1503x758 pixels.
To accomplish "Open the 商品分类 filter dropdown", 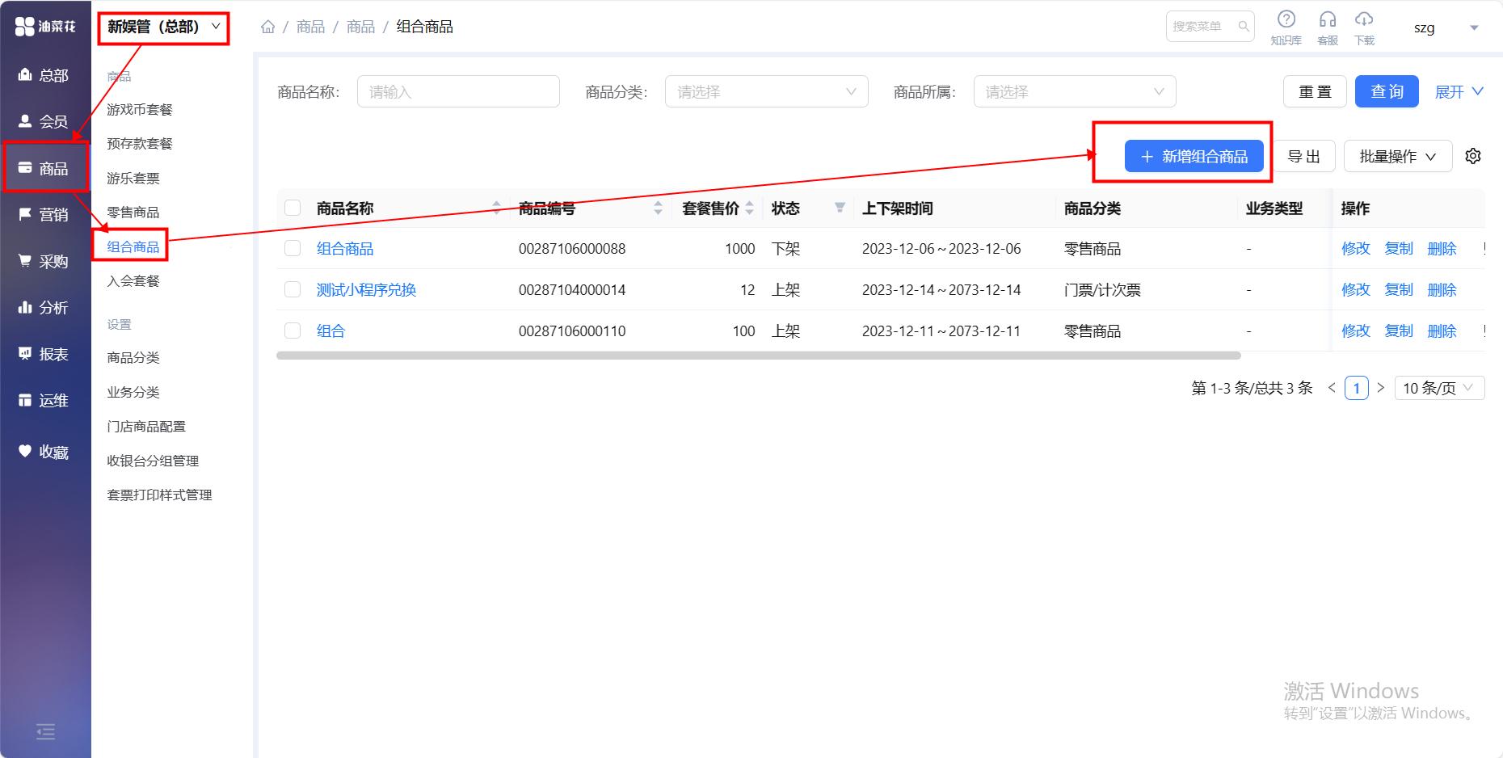I will click(766, 91).
